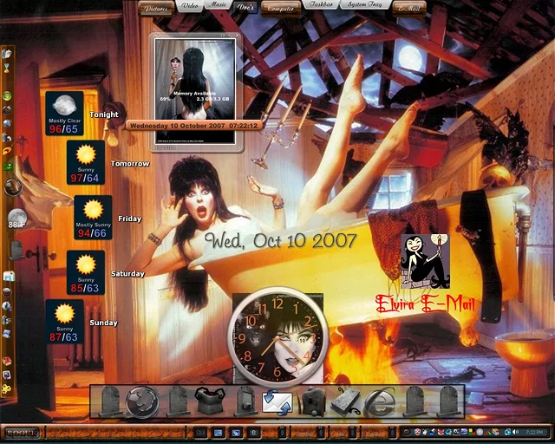Select the Music tab

click(x=218, y=7)
